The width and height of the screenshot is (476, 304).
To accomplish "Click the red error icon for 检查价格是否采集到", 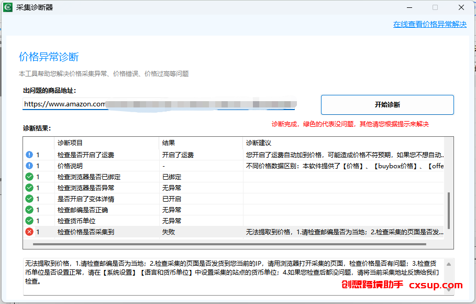I will point(29,232).
